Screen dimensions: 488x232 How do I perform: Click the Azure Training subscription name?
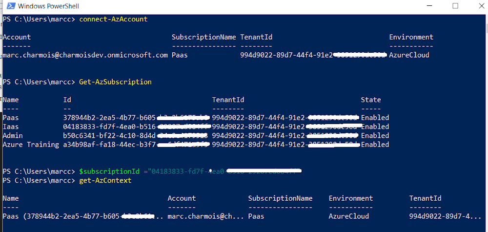tap(31, 145)
